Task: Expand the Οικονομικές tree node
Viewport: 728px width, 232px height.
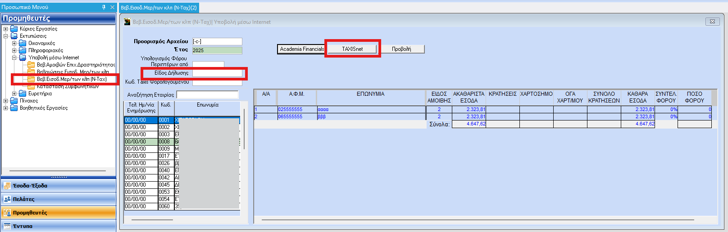Action: (14, 43)
